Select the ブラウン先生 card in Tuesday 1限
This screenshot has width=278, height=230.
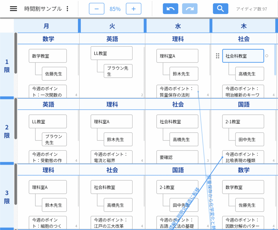pos(118,71)
